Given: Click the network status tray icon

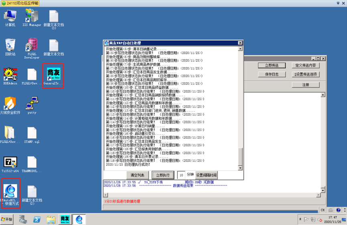Looking at the screenshot, I should (x=313, y=219).
